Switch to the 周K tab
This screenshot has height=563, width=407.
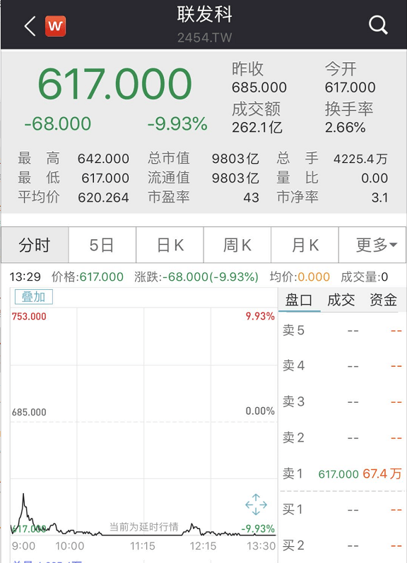pyautogui.click(x=237, y=245)
